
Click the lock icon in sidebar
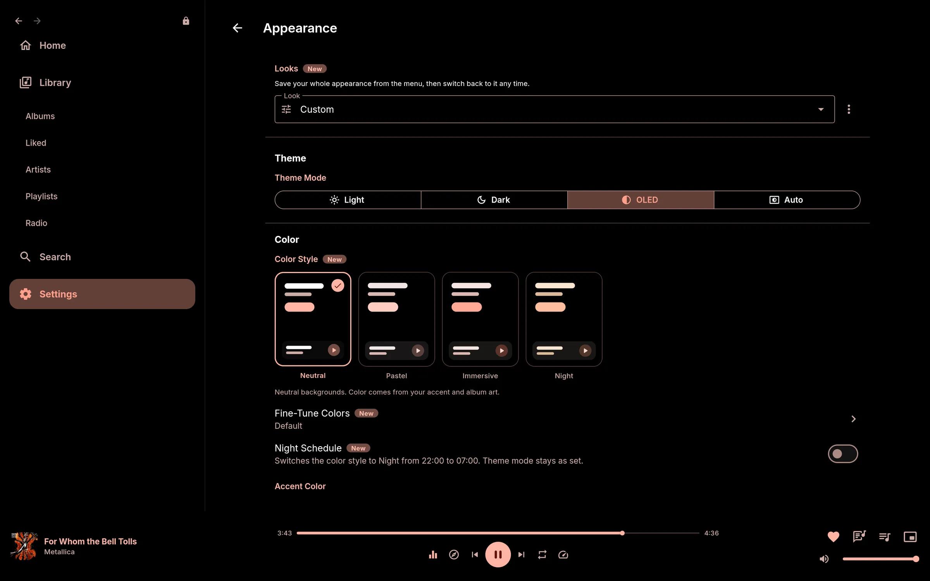[186, 21]
